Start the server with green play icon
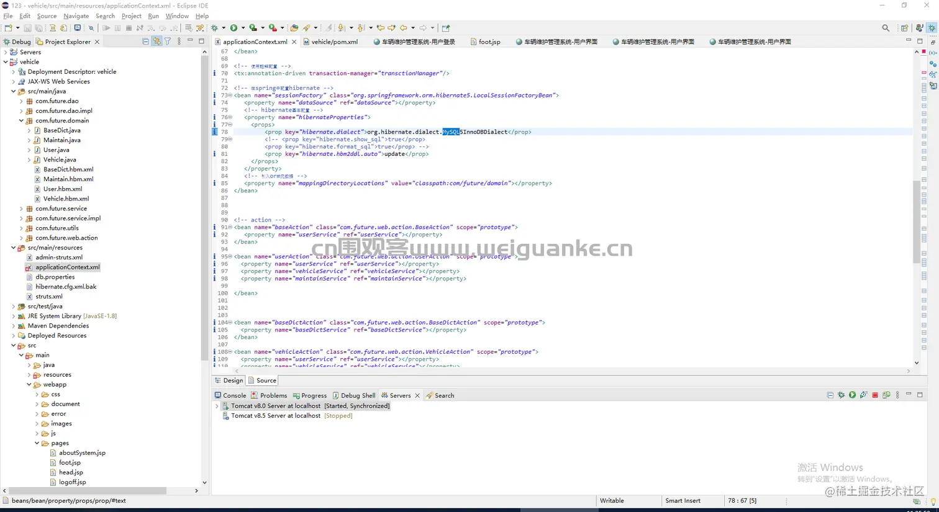Image resolution: width=939 pixels, height=512 pixels. coord(852,395)
